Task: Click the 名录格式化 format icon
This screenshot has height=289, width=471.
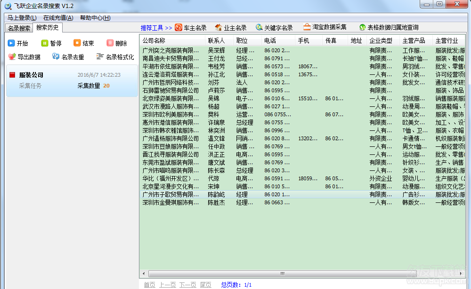Action: [x=100, y=56]
